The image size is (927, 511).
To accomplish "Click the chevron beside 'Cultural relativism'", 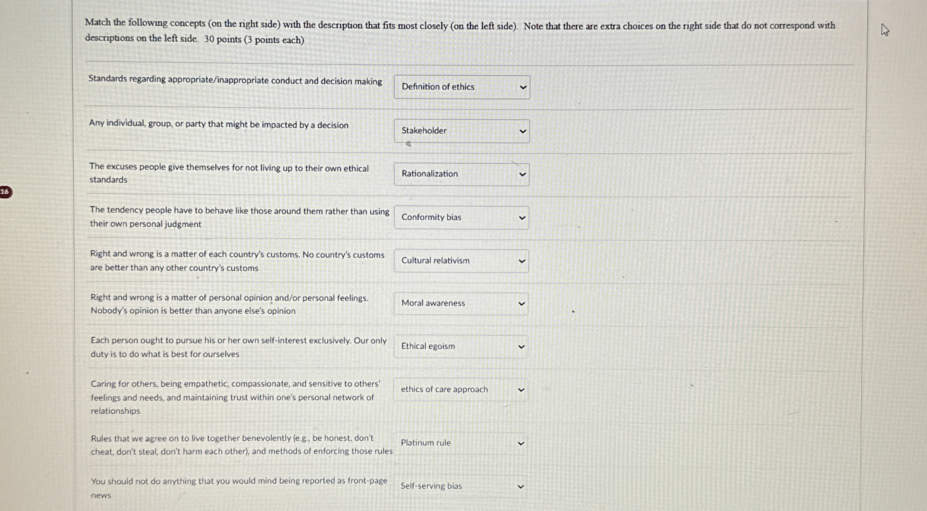I will point(522,261).
